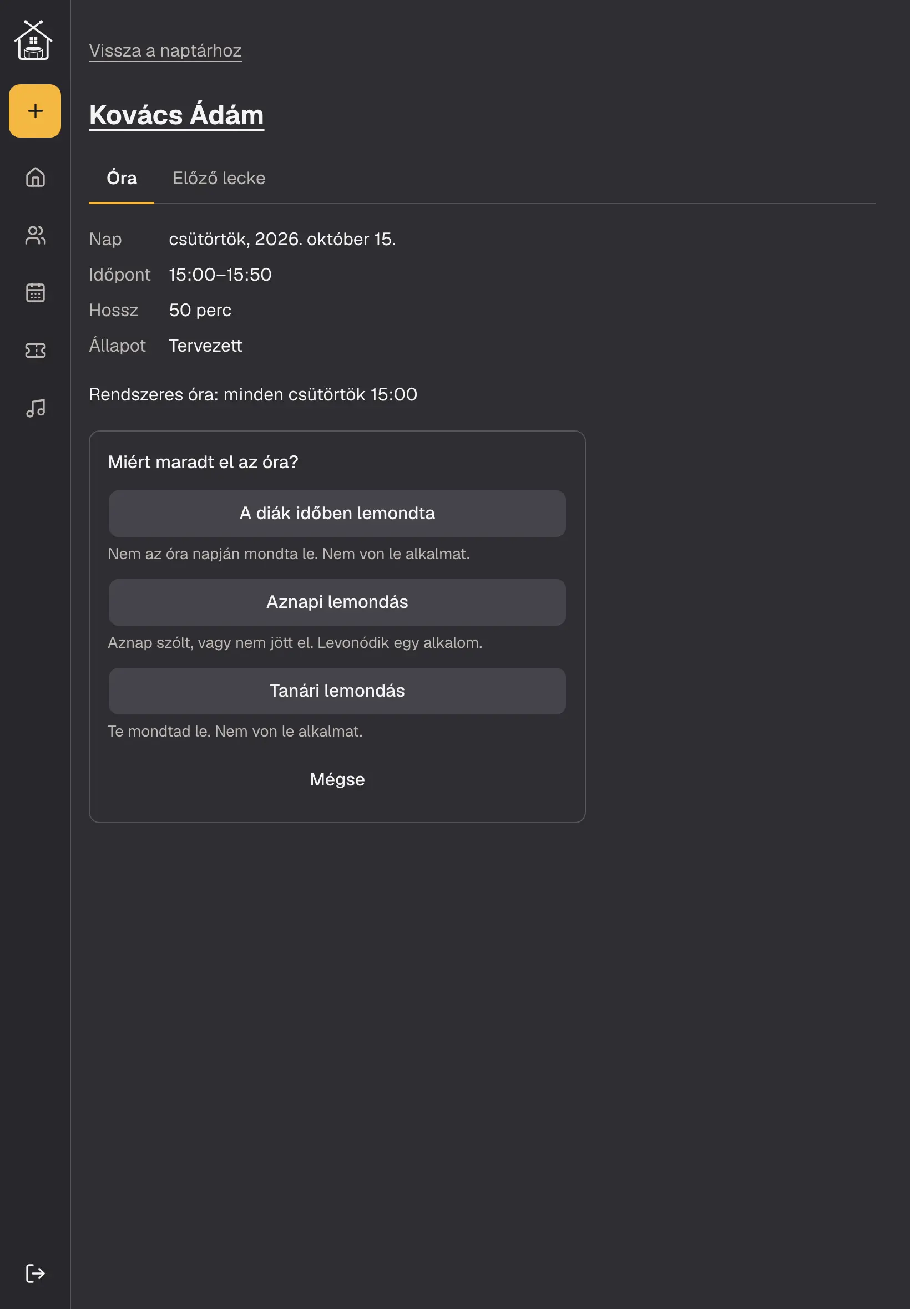Viewport: 910px width, 1309px height.
Task: Switch to the Óra tab
Action: pyautogui.click(x=122, y=179)
